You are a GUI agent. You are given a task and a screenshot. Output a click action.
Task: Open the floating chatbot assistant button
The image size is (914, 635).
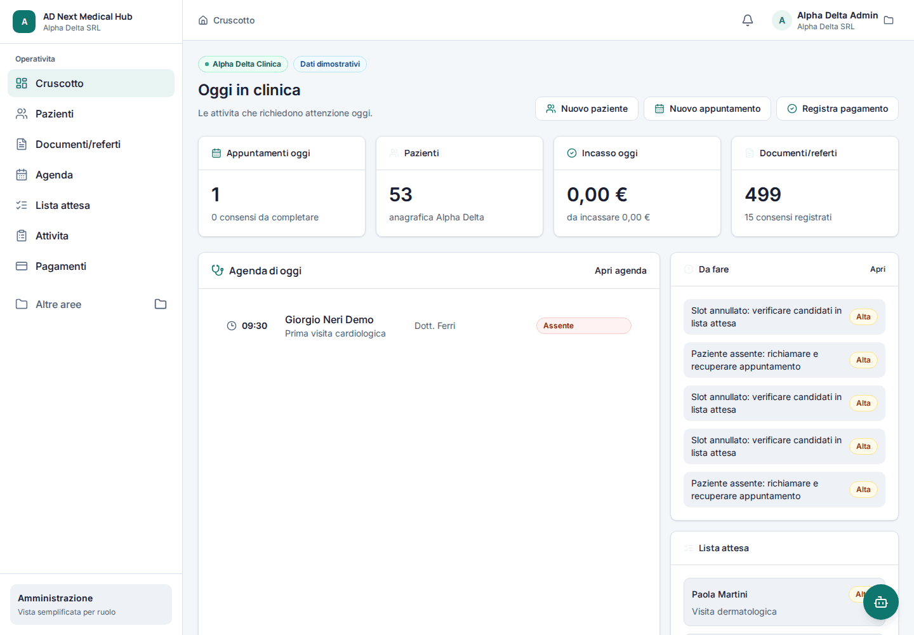(x=881, y=602)
